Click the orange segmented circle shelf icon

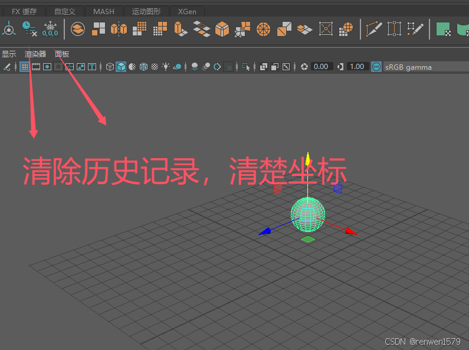pos(263,30)
